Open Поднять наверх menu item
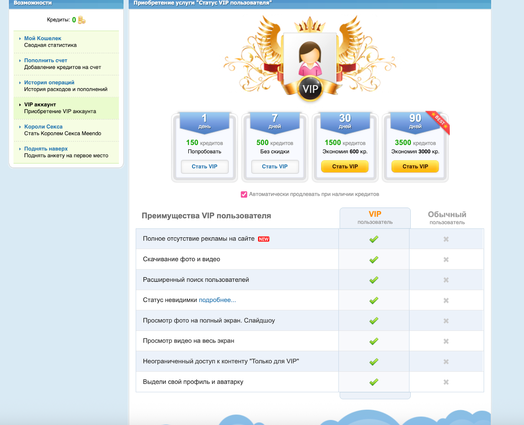Viewport: 524px width, 425px height. point(46,149)
